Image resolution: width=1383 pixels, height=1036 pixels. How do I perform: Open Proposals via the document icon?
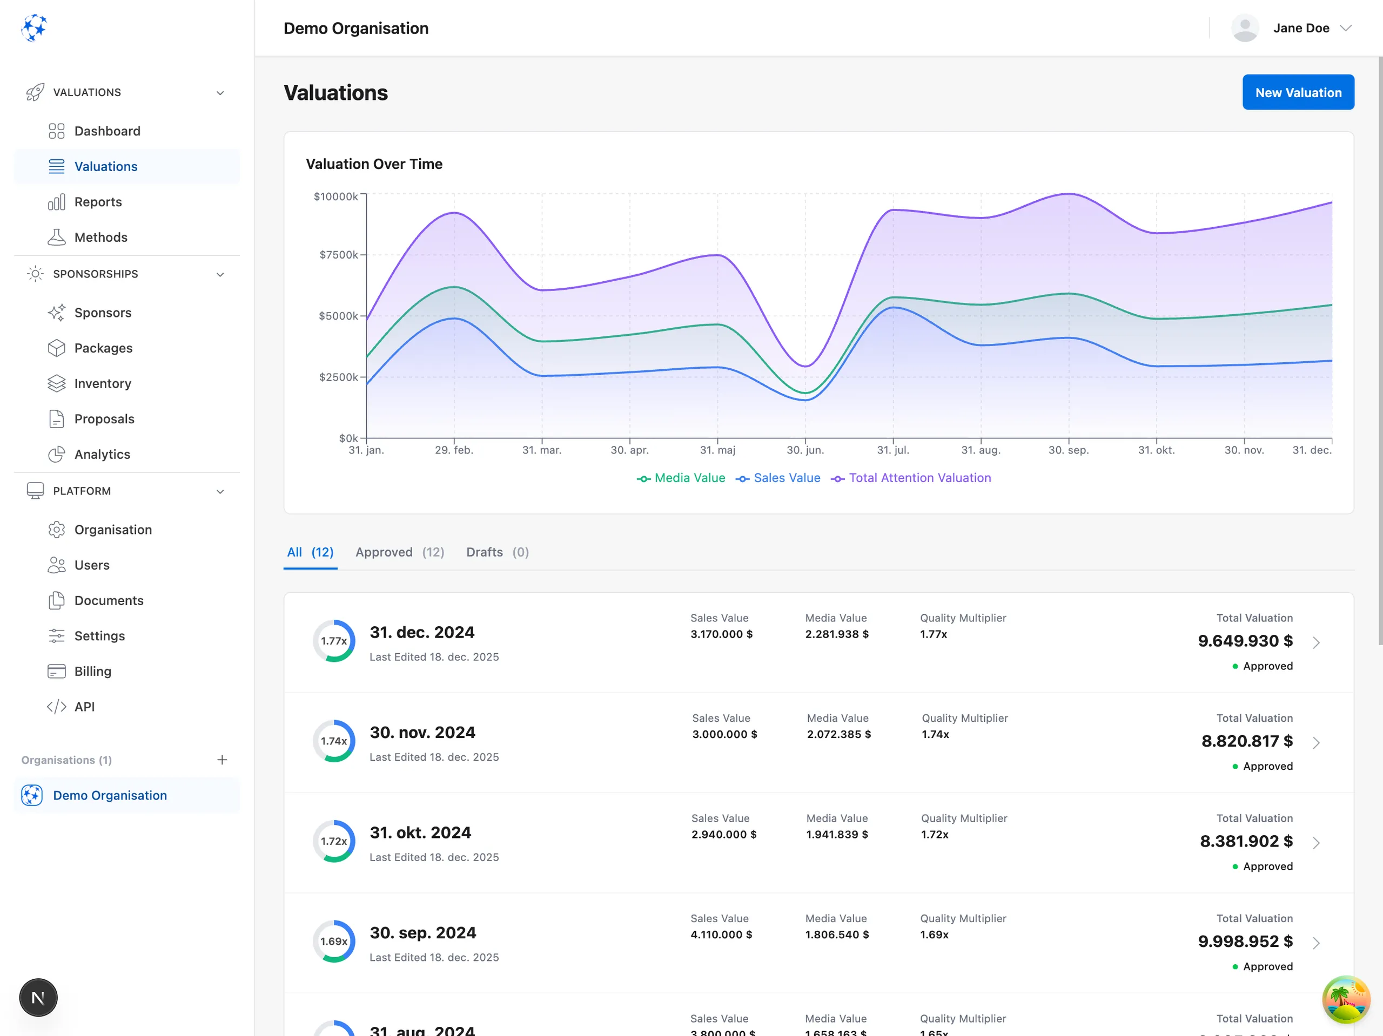(x=56, y=418)
